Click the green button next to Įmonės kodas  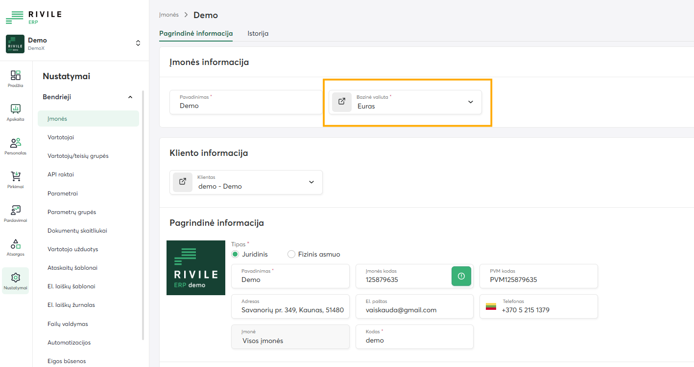[x=461, y=276]
